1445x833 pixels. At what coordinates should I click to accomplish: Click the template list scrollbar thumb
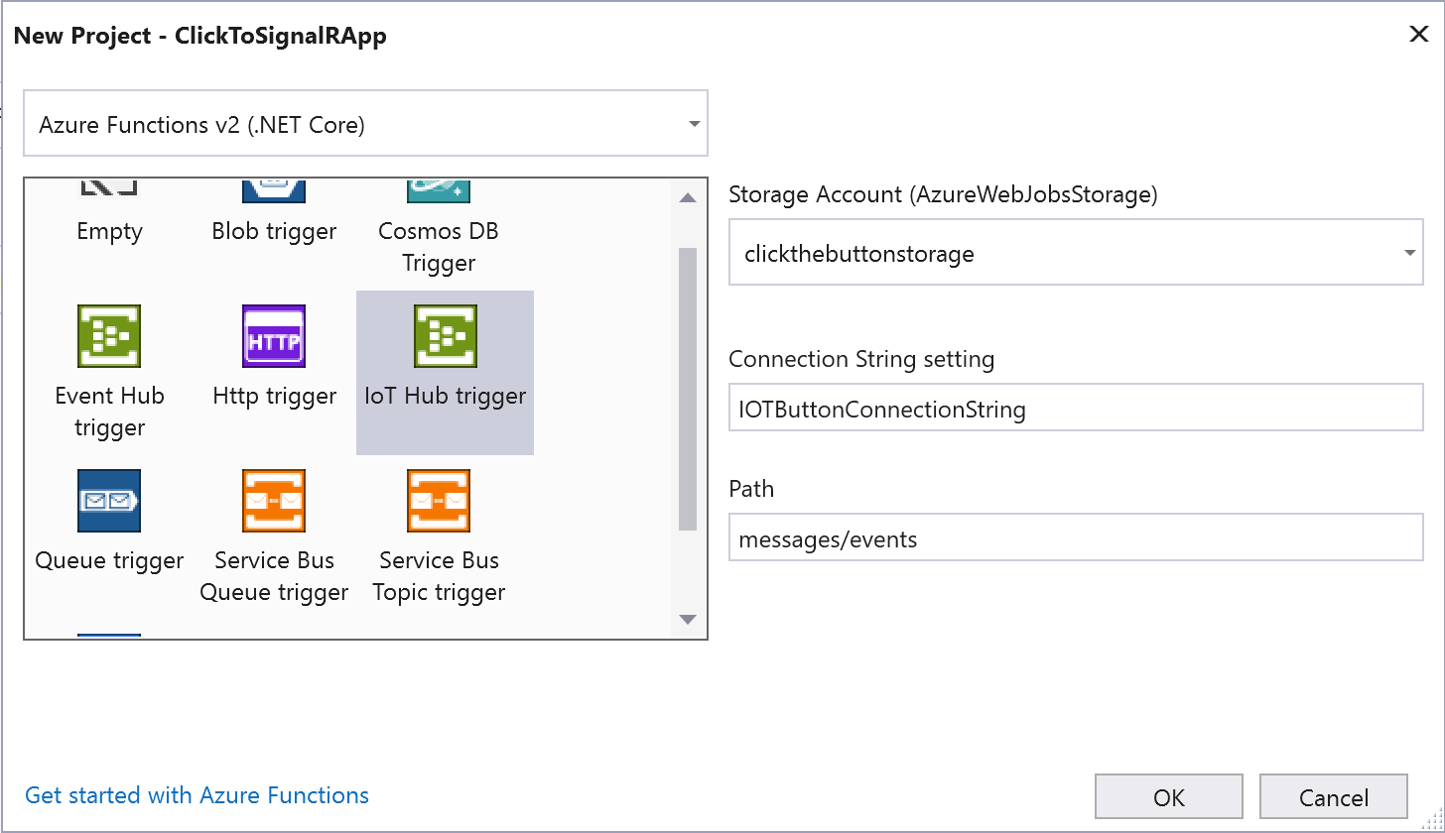(x=688, y=389)
